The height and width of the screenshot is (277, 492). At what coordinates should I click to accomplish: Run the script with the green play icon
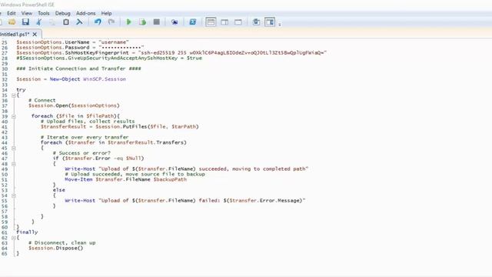(128, 22)
